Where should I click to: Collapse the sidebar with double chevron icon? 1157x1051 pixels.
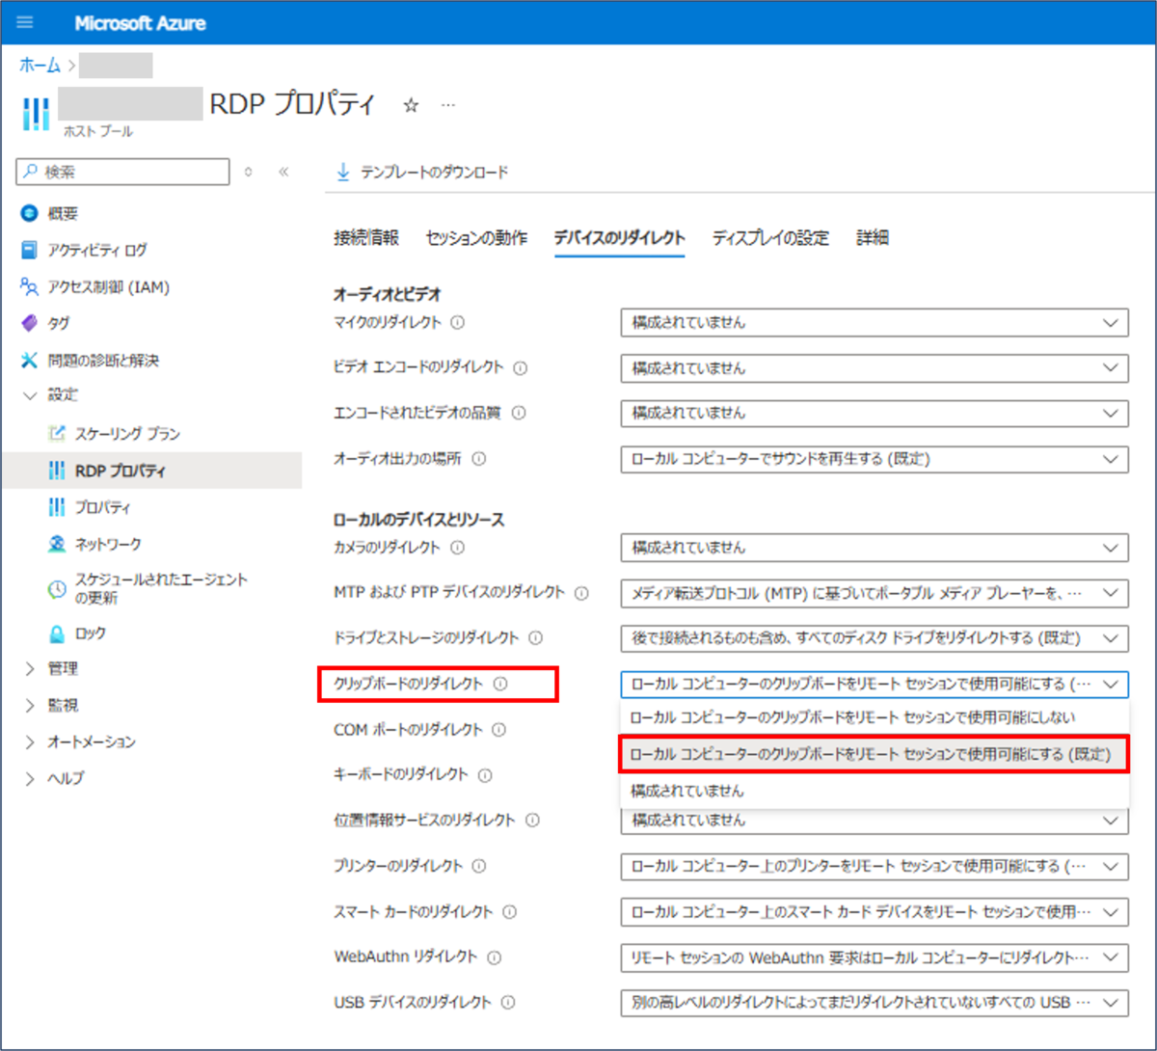pyautogui.click(x=283, y=172)
